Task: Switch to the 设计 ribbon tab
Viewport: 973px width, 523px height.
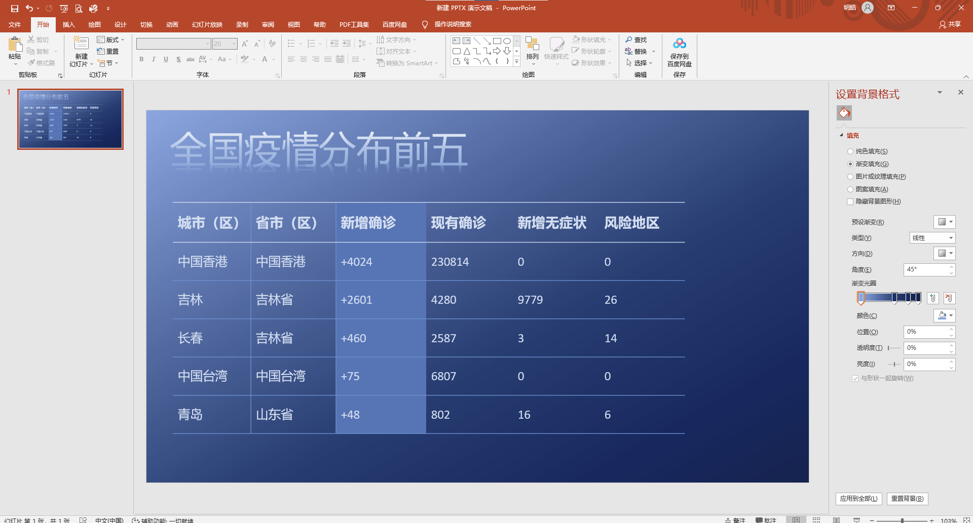Action: [120, 24]
